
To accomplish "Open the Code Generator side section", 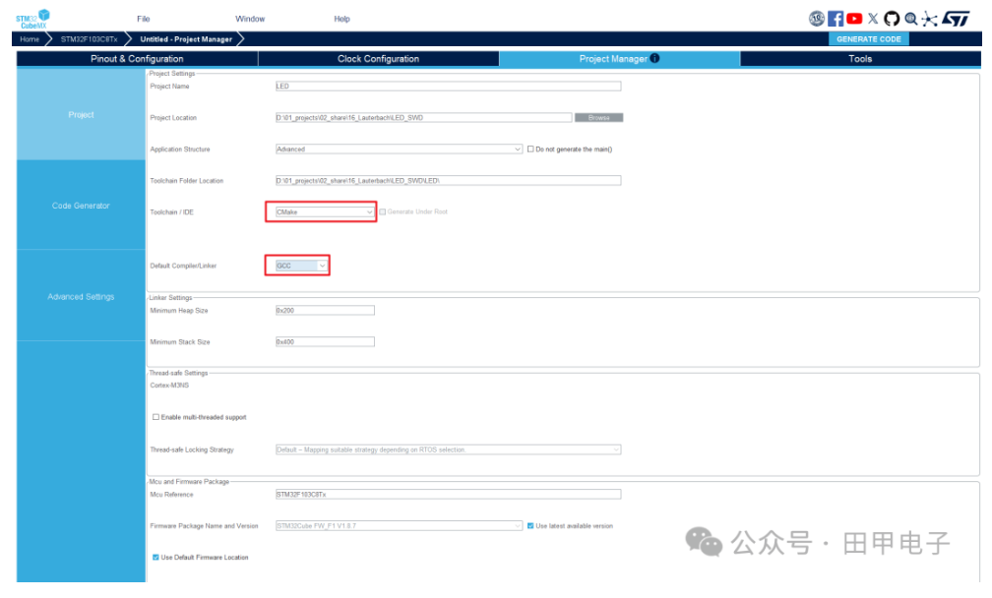I will pyautogui.click(x=81, y=206).
